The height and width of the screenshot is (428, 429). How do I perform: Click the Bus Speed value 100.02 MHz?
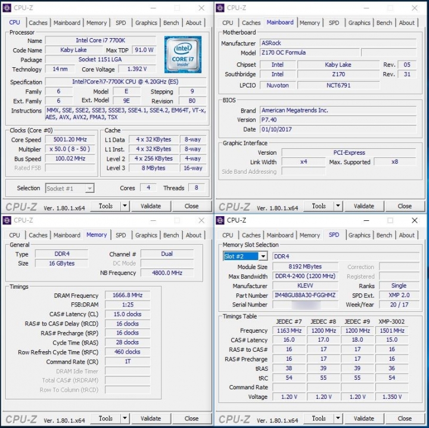tap(70, 158)
